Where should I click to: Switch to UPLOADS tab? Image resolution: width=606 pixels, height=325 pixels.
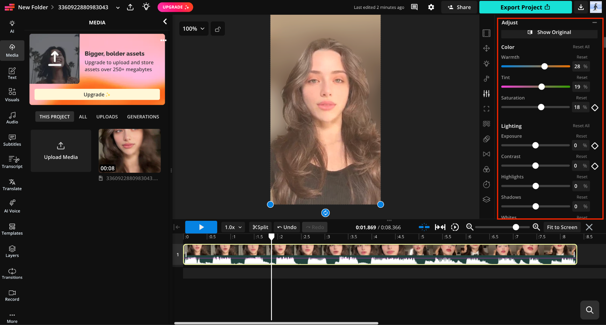pos(107,117)
